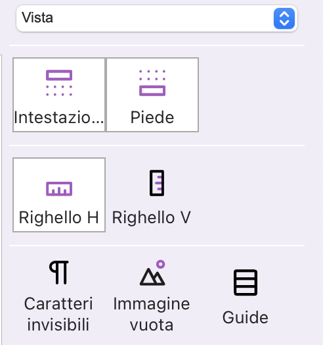Screen dimensions: 323x345
Task: Show Caratteri invisibili via its label
Action: coord(58,314)
